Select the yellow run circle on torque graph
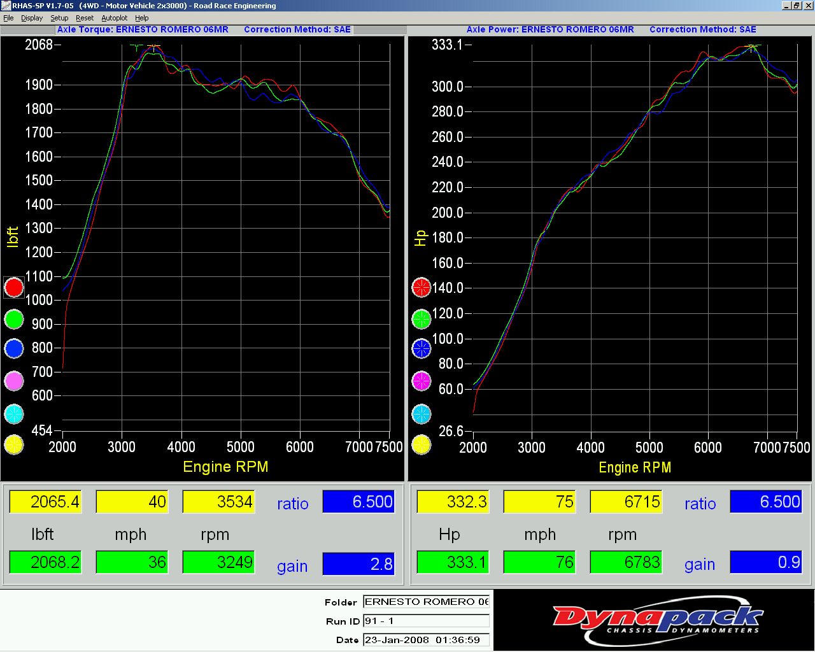 pyautogui.click(x=14, y=444)
